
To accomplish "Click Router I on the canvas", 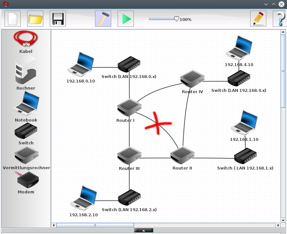I will coord(129,108).
